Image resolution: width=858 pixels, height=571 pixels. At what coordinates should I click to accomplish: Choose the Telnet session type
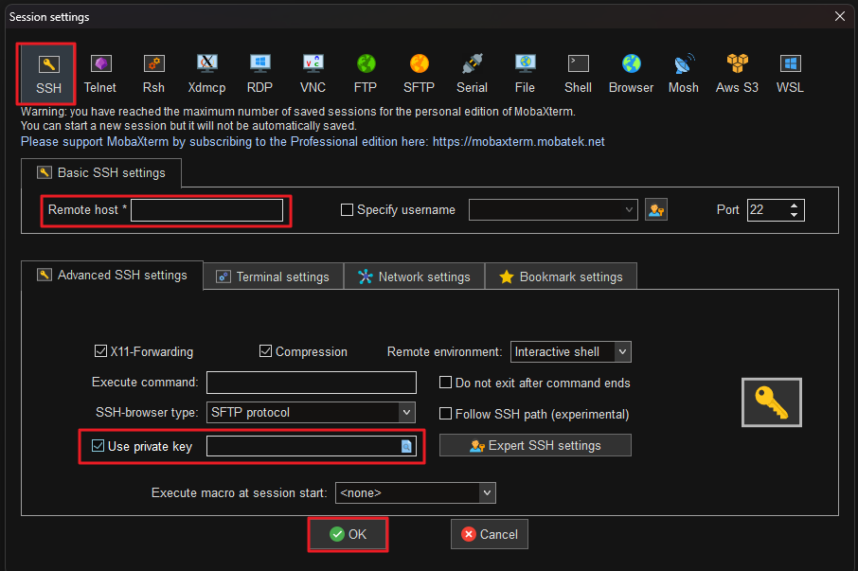100,74
